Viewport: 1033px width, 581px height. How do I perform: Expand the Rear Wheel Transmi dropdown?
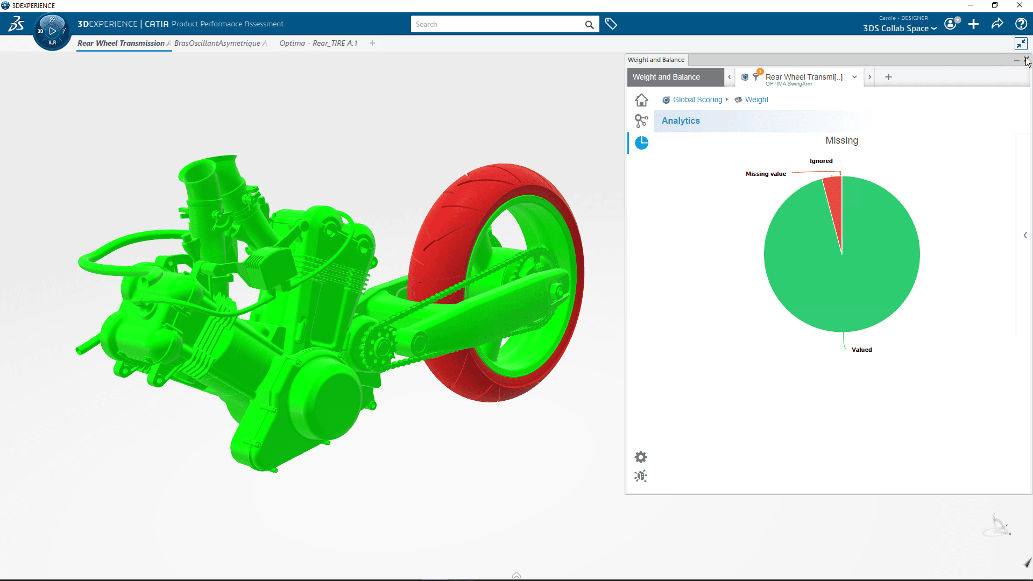point(854,77)
